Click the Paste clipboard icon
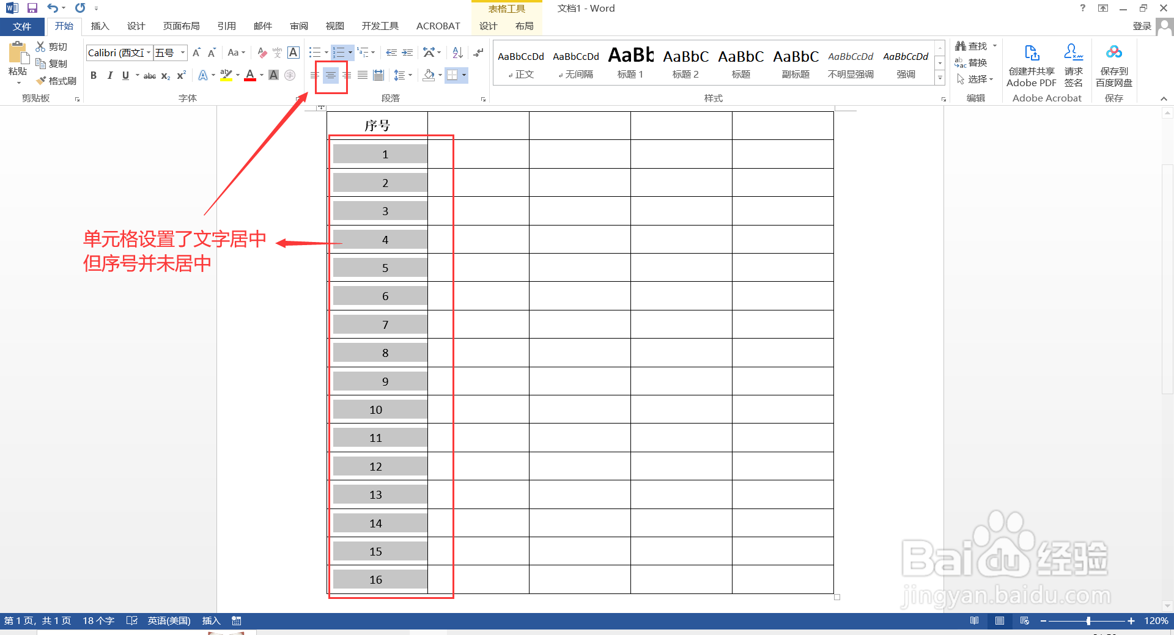Image resolution: width=1174 pixels, height=635 pixels. [18, 54]
